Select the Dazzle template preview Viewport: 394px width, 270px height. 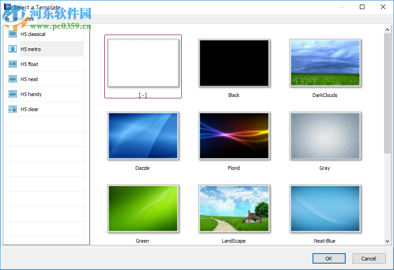click(x=143, y=136)
